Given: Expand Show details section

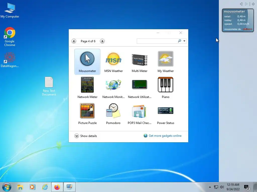Looking at the screenshot, I should click(86, 136).
